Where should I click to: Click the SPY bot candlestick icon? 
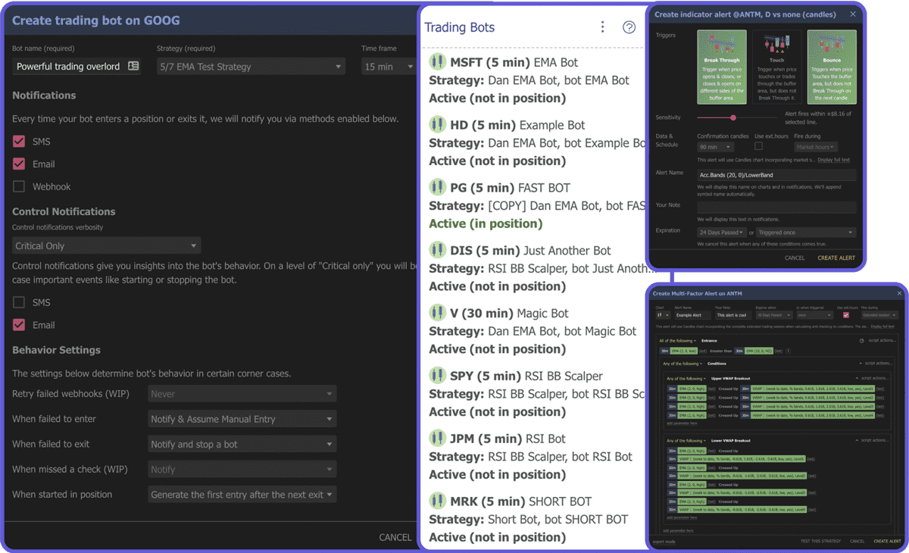(x=436, y=376)
